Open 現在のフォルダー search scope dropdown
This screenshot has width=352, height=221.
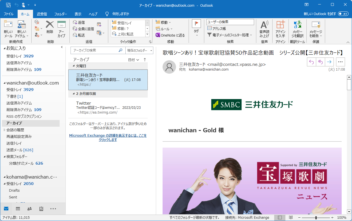[x=139, y=50]
